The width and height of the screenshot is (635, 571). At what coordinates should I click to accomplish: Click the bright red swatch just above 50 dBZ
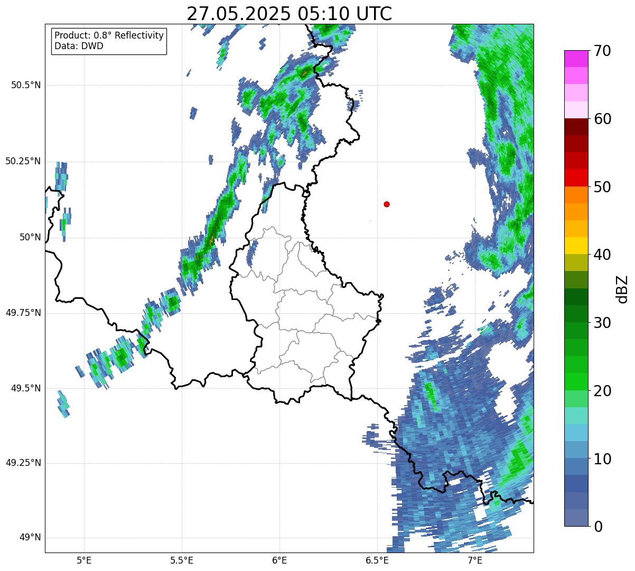(x=576, y=177)
